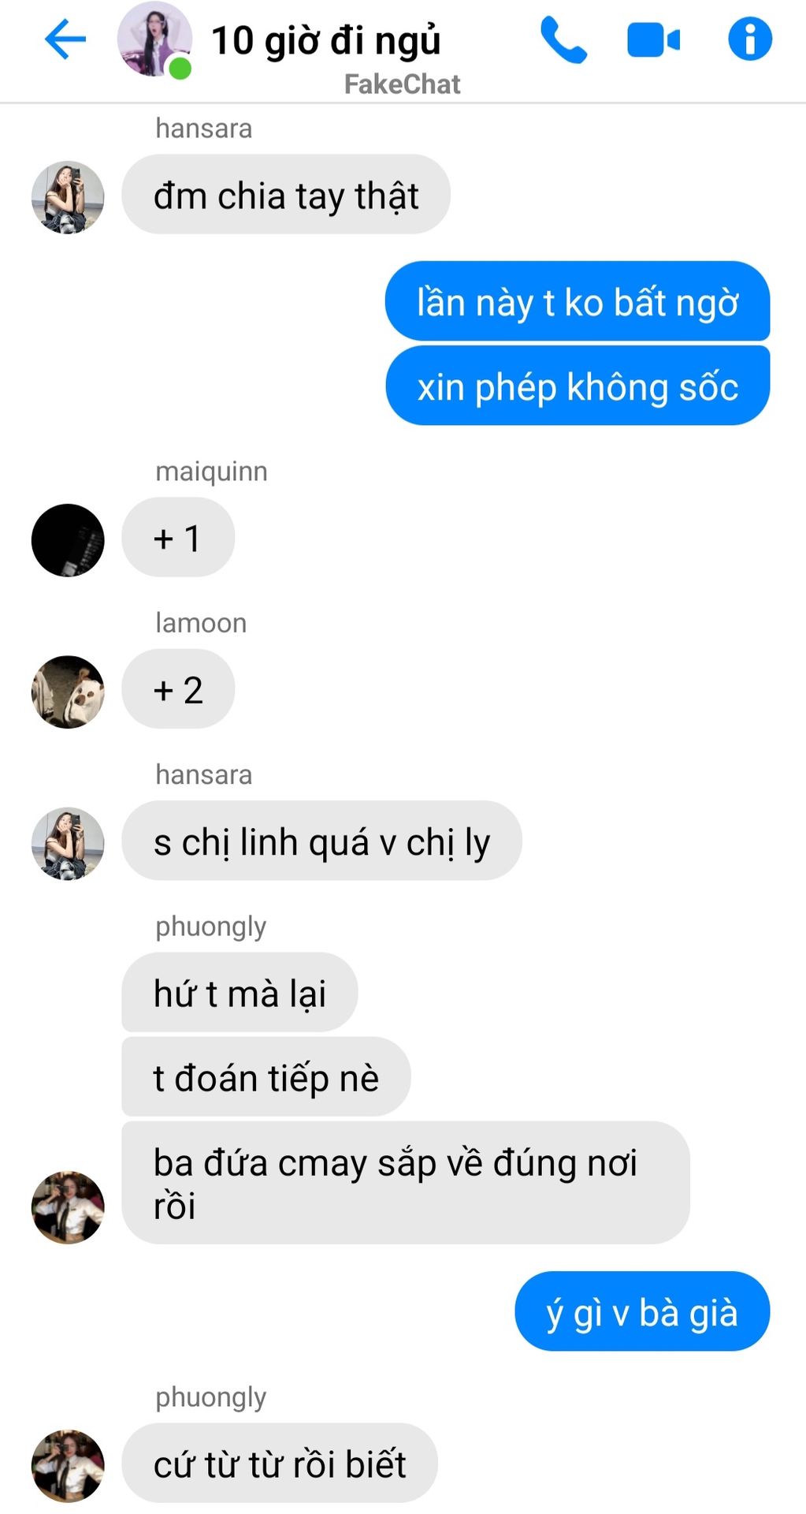Open group chat profile picture in header
The height and width of the screenshot is (1514, 806).
click(x=154, y=39)
